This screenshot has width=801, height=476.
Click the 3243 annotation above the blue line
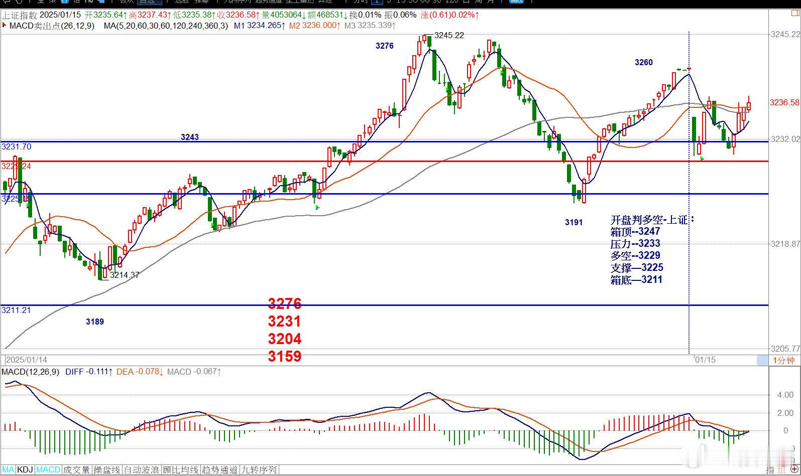pyautogui.click(x=190, y=137)
